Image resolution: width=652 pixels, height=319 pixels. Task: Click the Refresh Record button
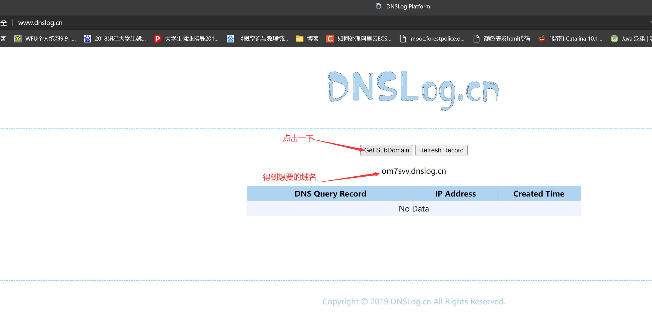(x=441, y=150)
